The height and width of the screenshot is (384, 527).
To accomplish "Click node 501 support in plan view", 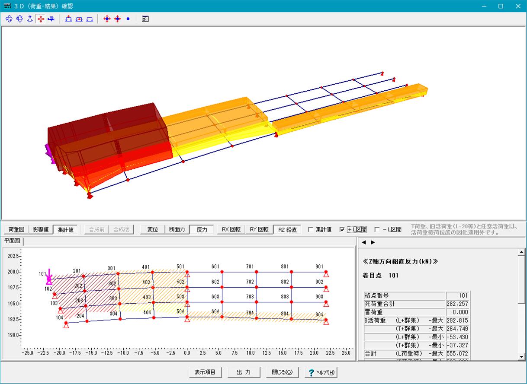I will 187,273.
